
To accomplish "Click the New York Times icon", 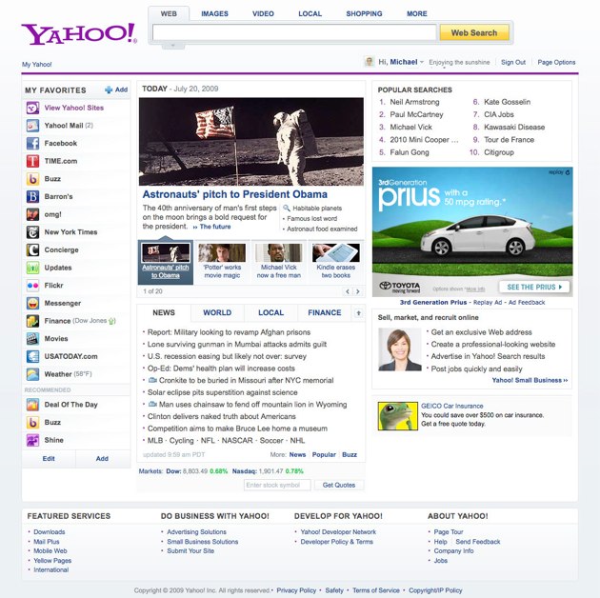I will (32, 232).
